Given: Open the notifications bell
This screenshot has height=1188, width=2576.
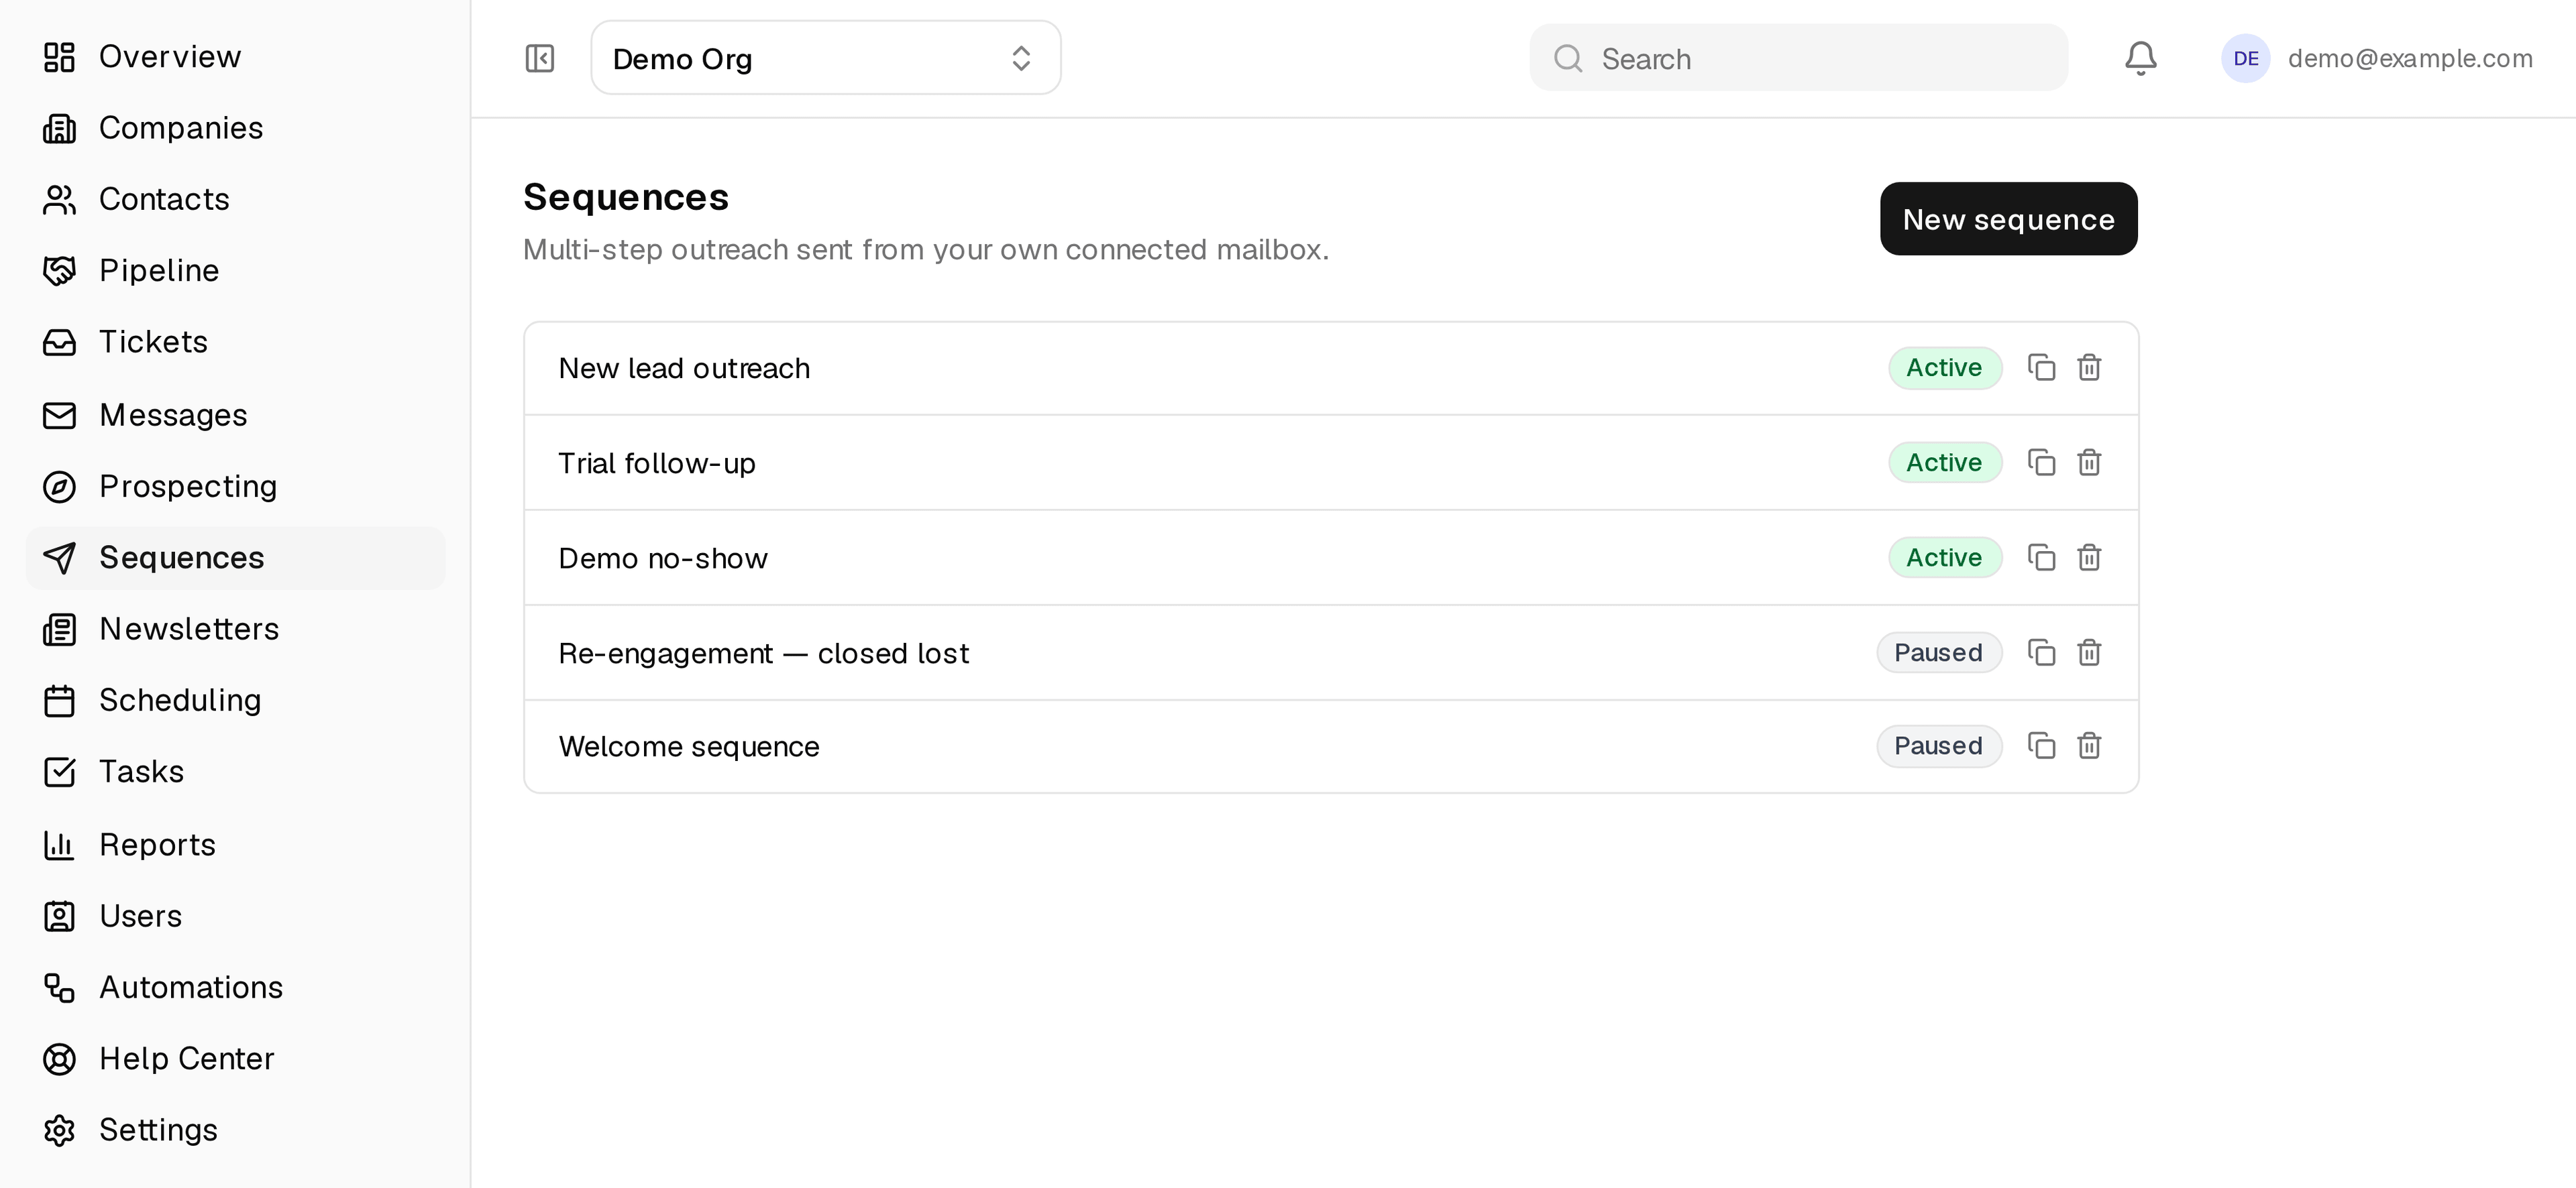Looking at the screenshot, I should 2140,59.
